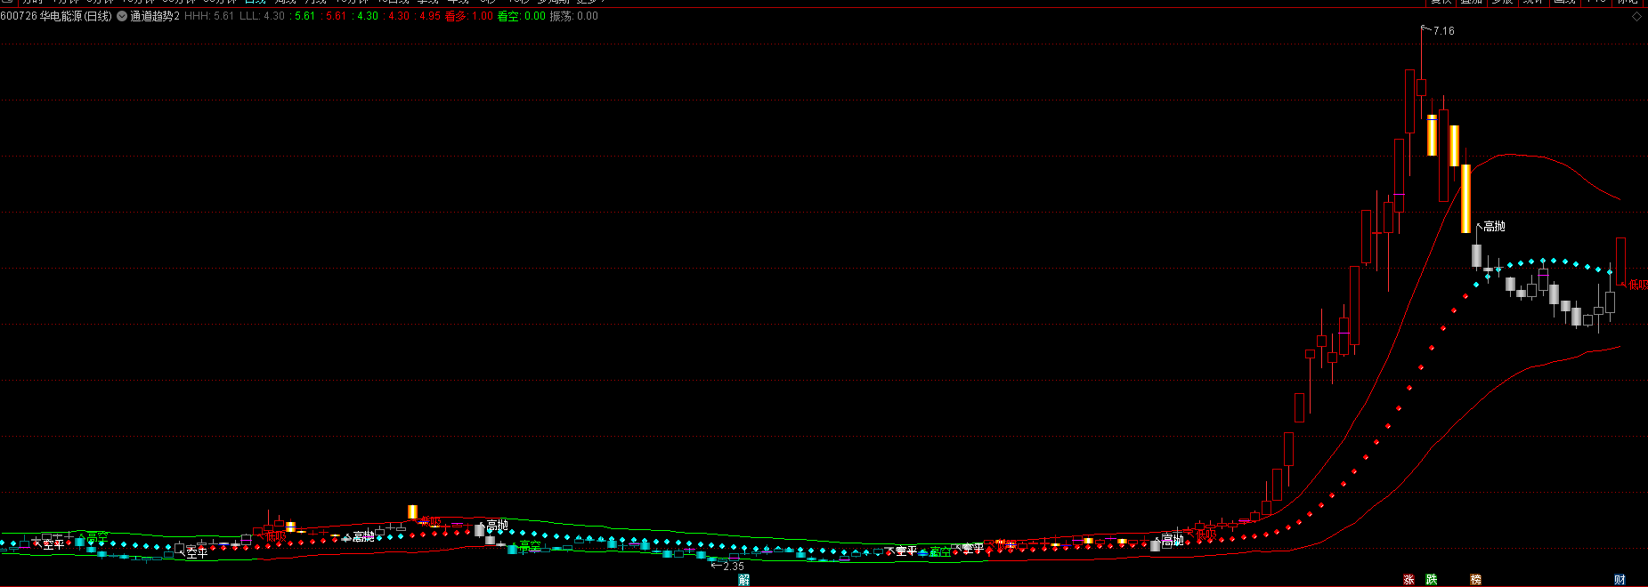Open the indicator dropdown beside 华电能源
1648x587 pixels.
(122, 16)
